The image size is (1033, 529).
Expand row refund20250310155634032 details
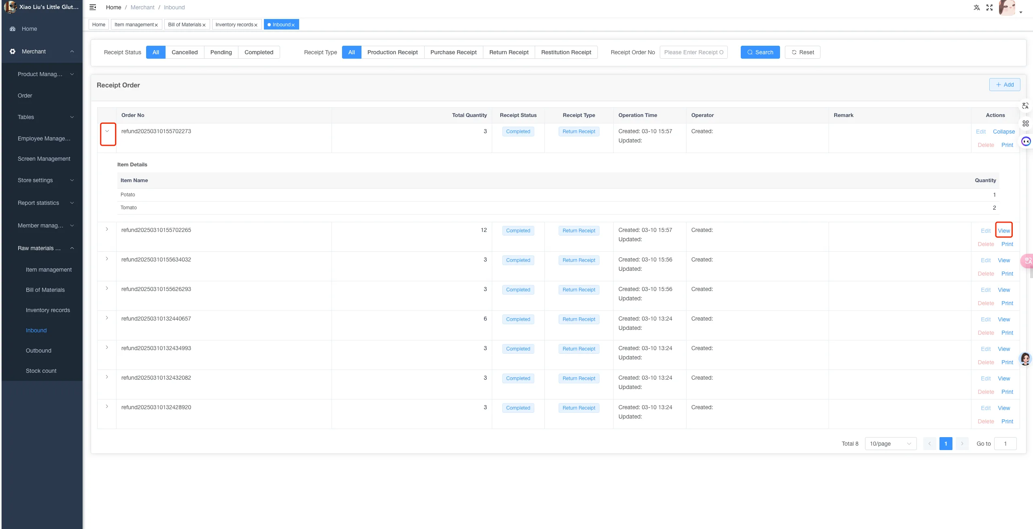[x=107, y=259]
